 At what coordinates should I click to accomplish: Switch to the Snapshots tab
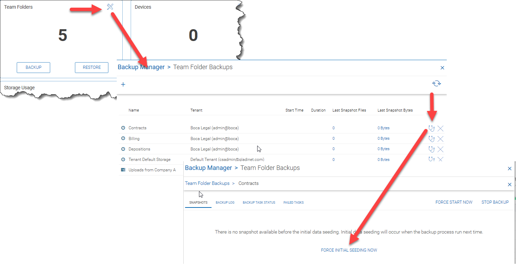(198, 203)
